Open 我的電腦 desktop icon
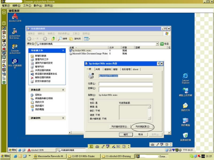Screen dimensions: 214x160 click(185, 122)
